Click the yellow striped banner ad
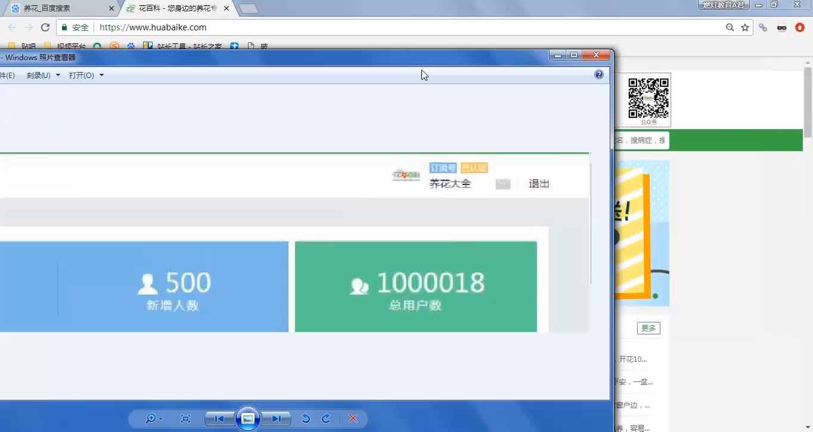This screenshot has height=432, width=813. click(x=641, y=233)
